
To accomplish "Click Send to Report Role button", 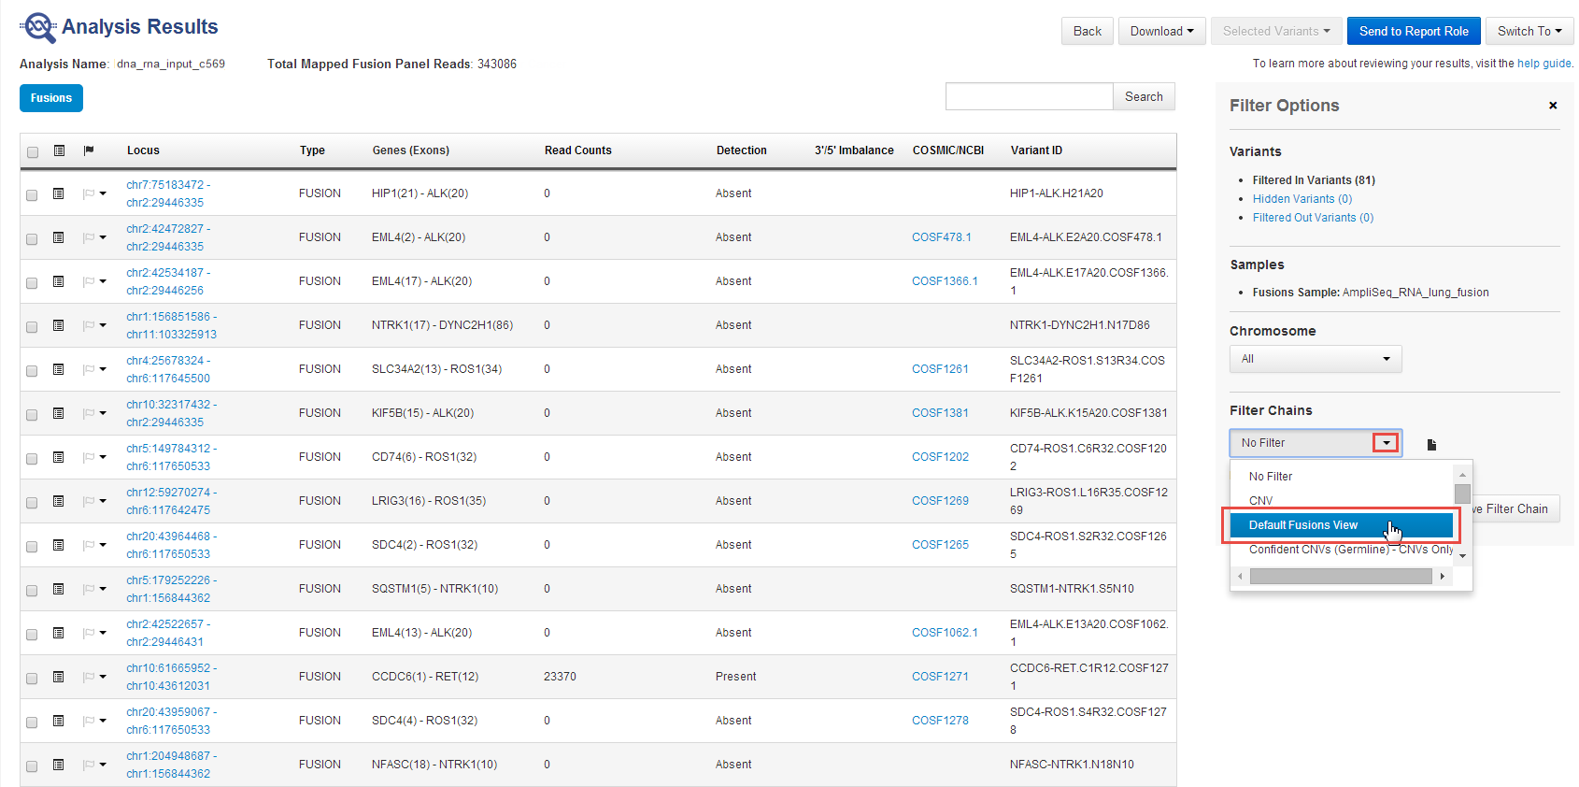I will (1413, 31).
